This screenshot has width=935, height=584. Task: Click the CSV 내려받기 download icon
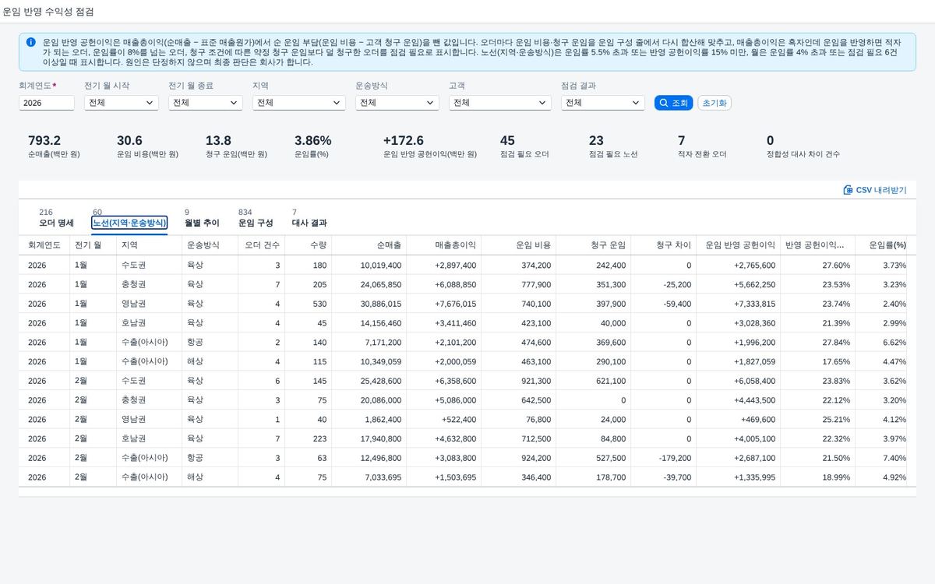tap(848, 190)
